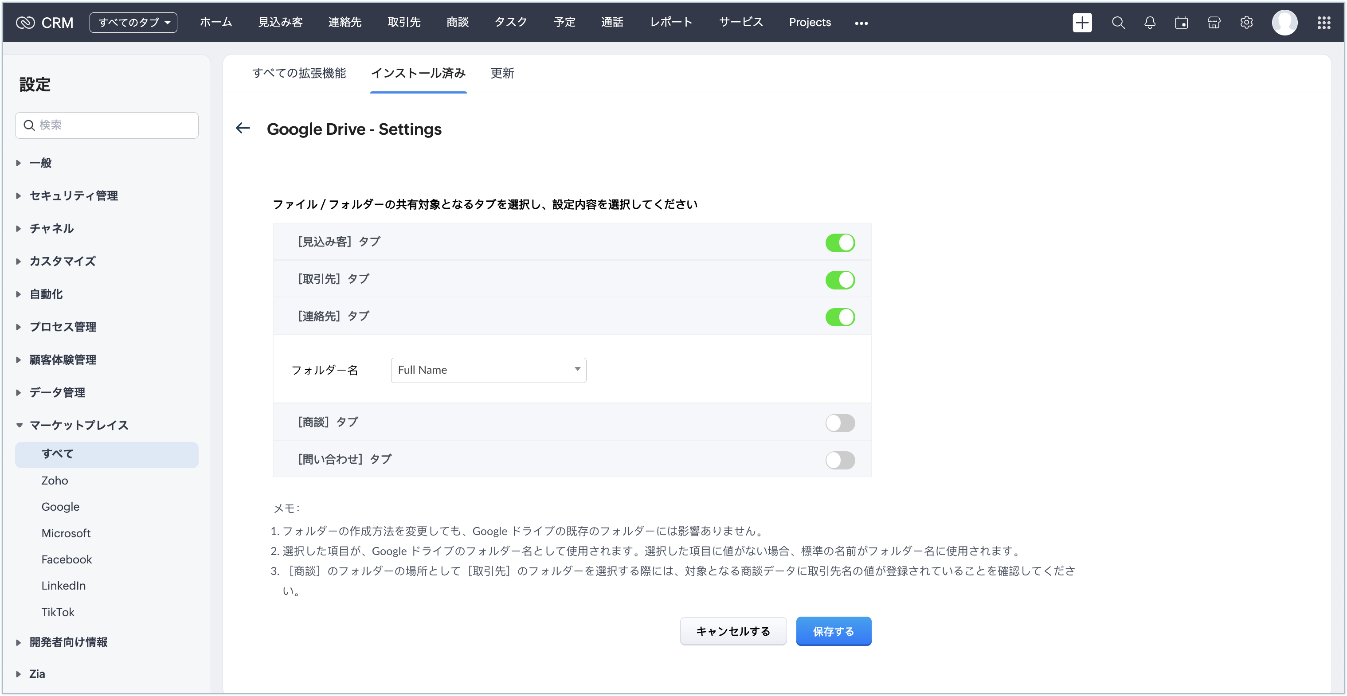Go back using the left arrow

(243, 128)
